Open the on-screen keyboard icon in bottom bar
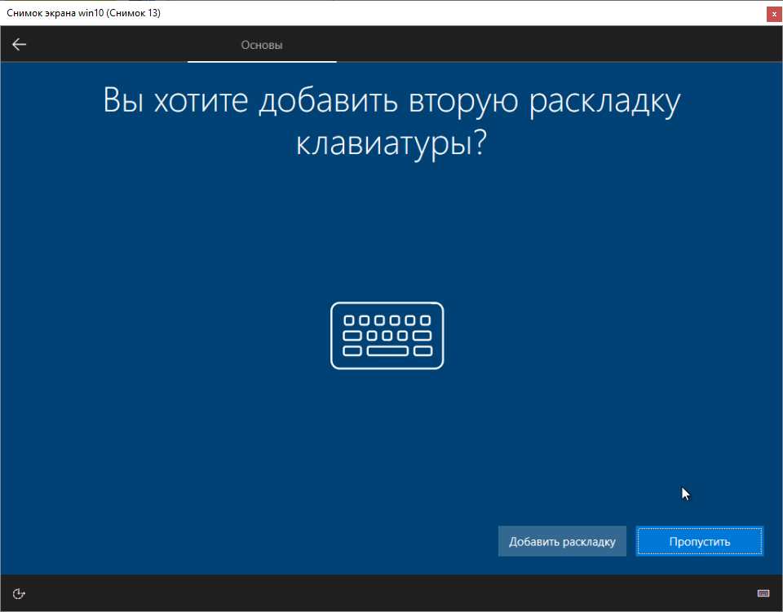Screen dimensions: 783x612 [763, 593]
